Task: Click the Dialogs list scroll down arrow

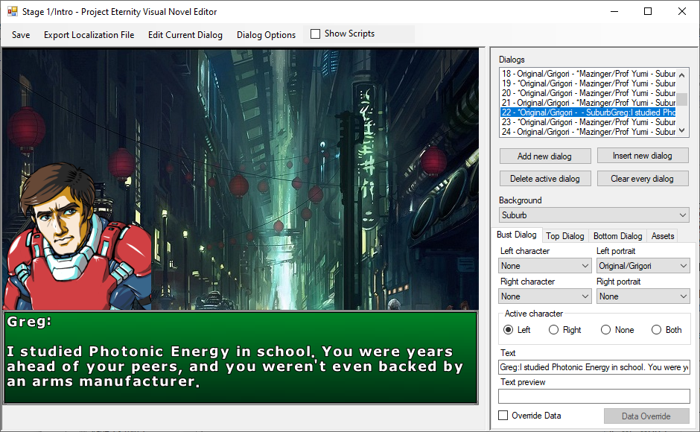Action: [681, 130]
